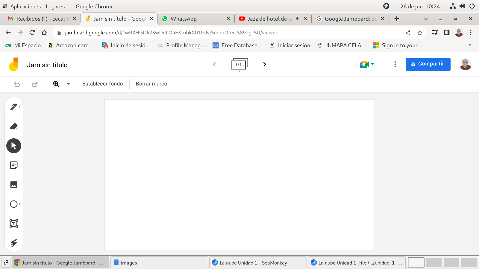This screenshot has width=479, height=269.
Task: Go to next frame arrow
Action: point(264,64)
